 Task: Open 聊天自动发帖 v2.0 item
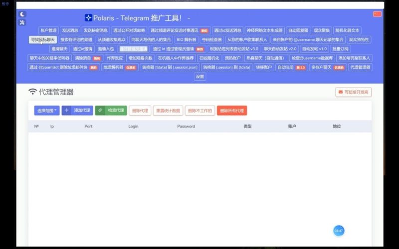[x=280, y=49]
